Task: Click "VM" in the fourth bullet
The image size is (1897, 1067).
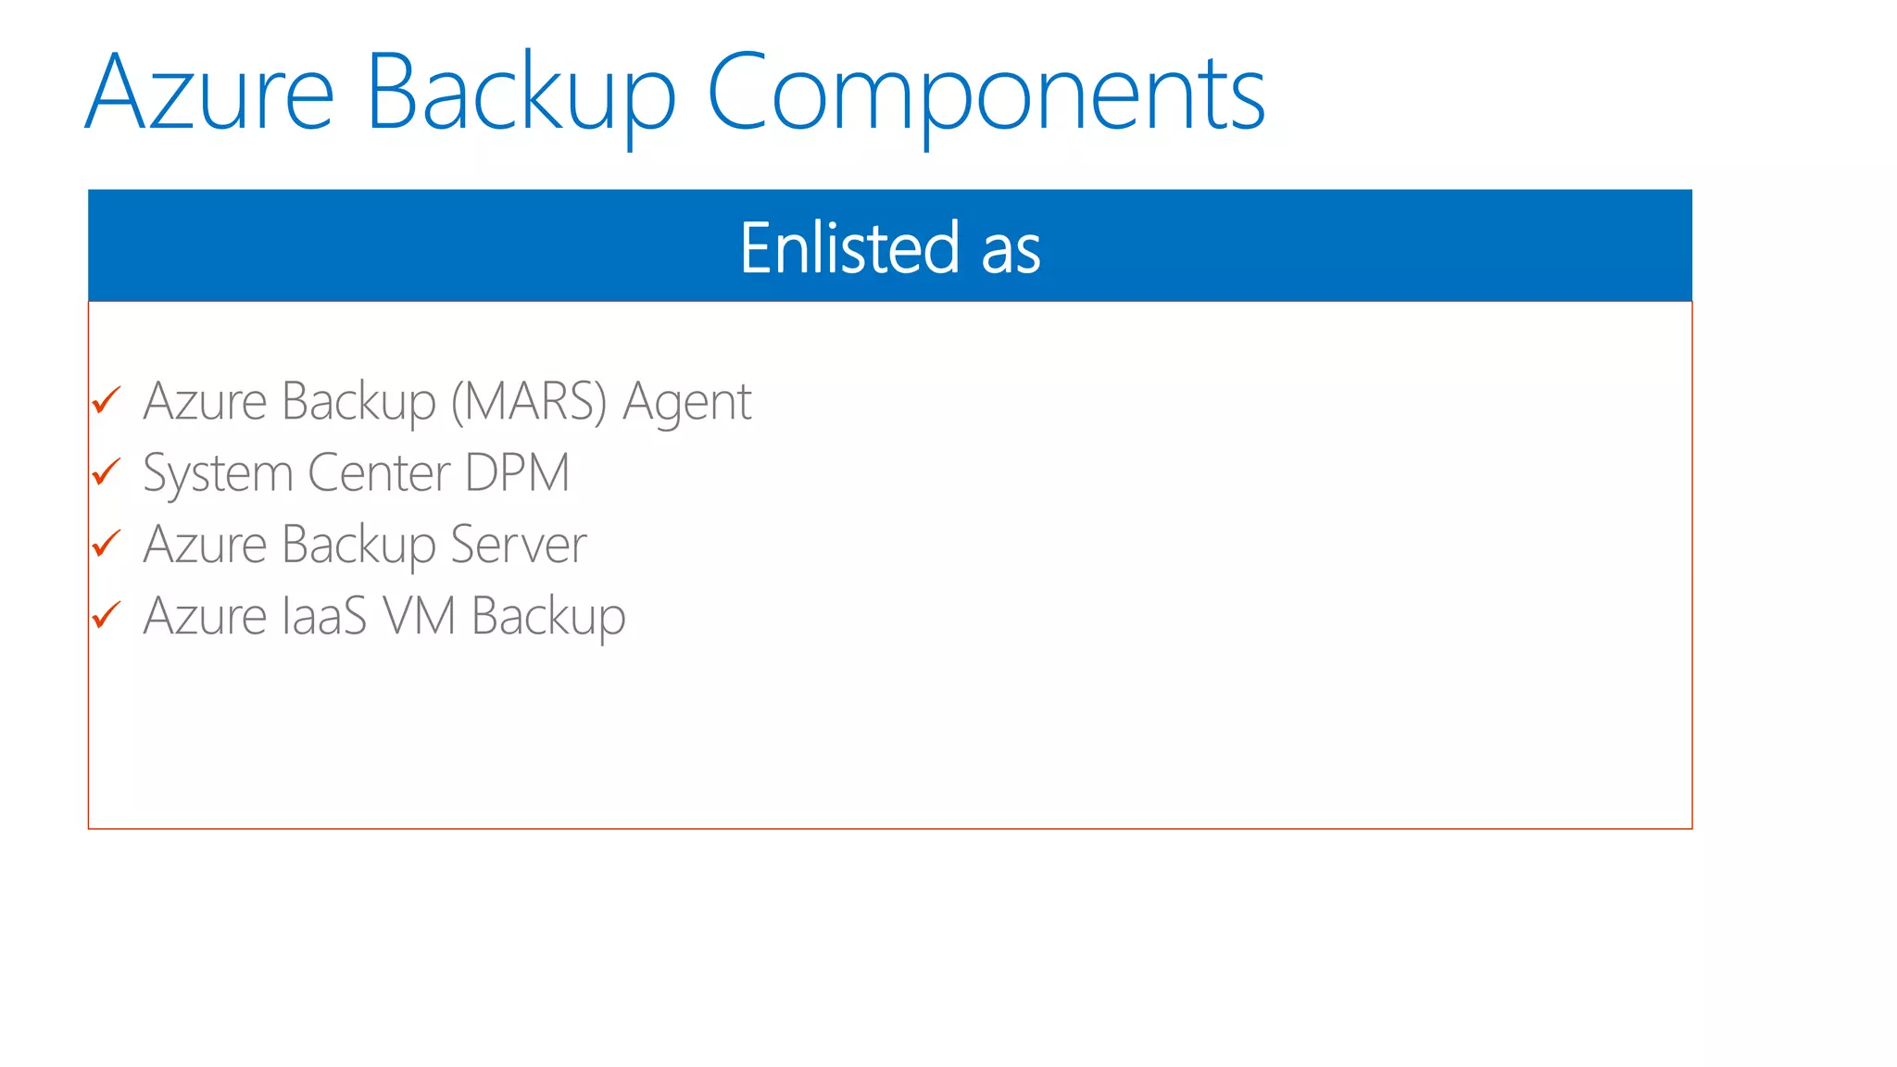Action: pyautogui.click(x=420, y=616)
